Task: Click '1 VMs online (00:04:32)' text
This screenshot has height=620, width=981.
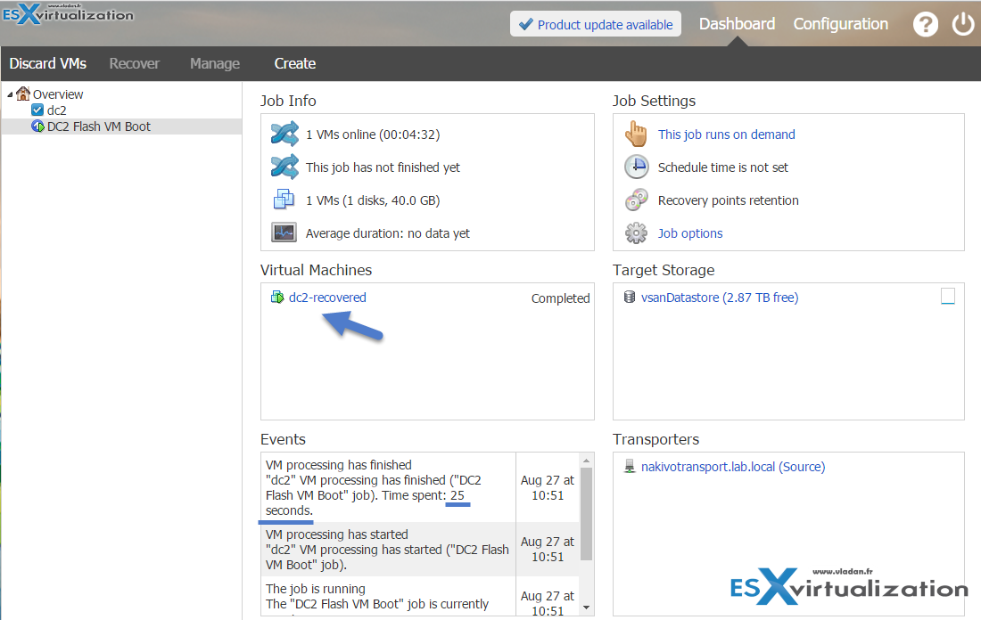Action: tap(373, 135)
